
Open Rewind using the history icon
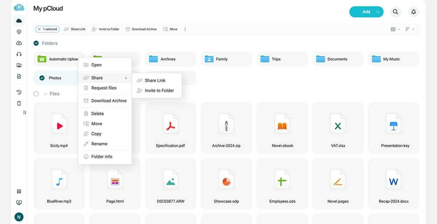click(x=19, y=92)
